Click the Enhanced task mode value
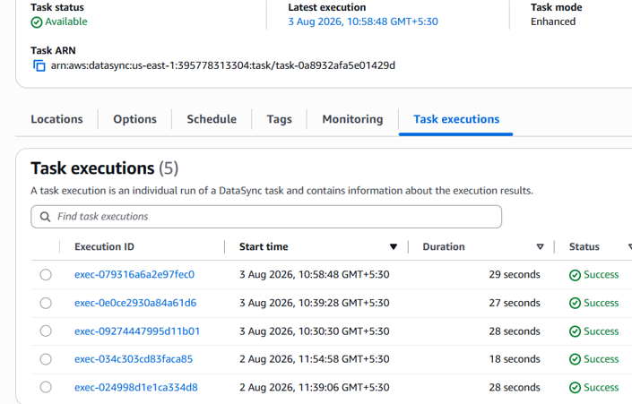632x404 pixels. coord(553,21)
